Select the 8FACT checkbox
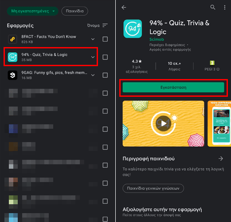 tap(105, 39)
